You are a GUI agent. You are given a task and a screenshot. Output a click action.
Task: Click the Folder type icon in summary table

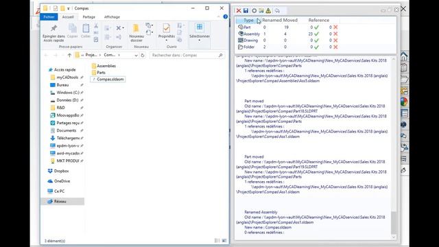tap(241, 47)
